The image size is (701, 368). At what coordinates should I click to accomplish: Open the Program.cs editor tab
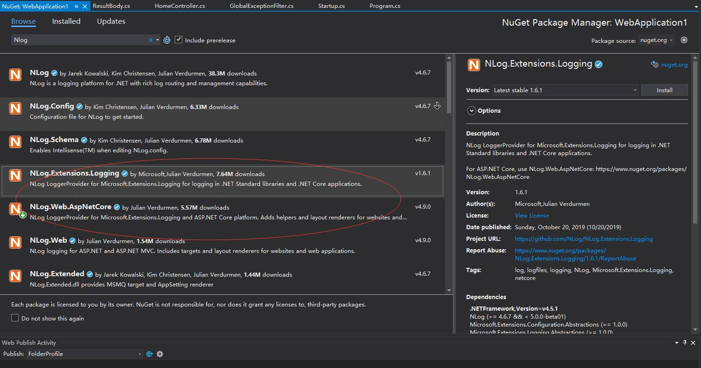385,6
